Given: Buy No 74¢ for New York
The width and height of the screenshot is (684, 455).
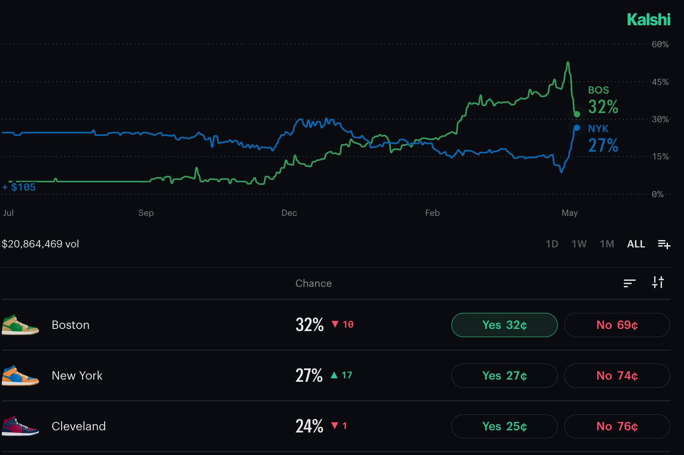Looking at the screenshot, I should tap(617, 376).
